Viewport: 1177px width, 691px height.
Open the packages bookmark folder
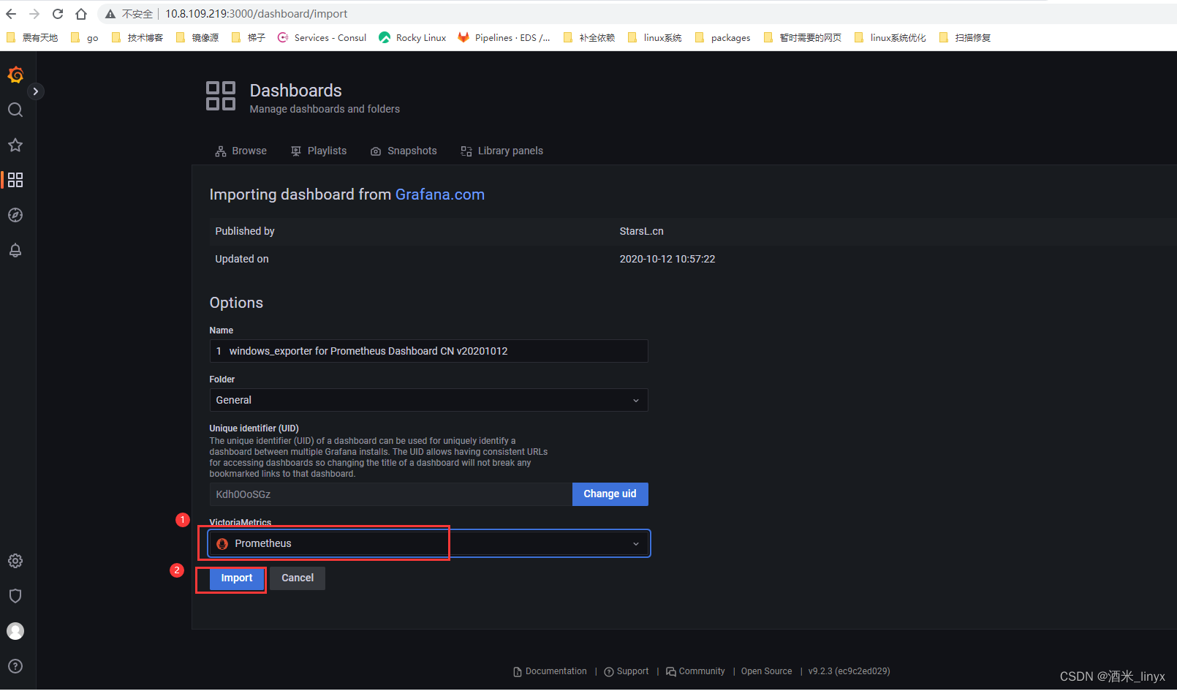point(723,38)
